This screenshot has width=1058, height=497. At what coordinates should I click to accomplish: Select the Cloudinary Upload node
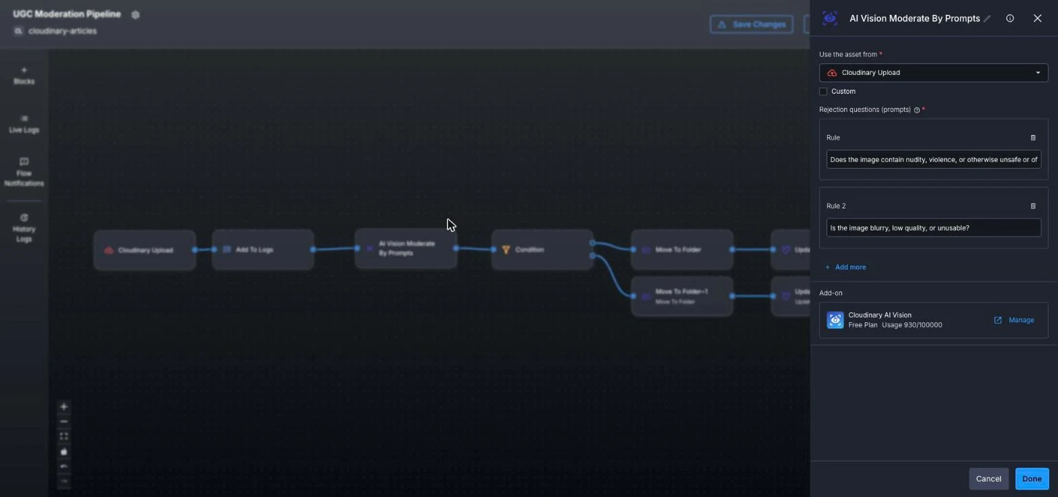pos(145,250)
